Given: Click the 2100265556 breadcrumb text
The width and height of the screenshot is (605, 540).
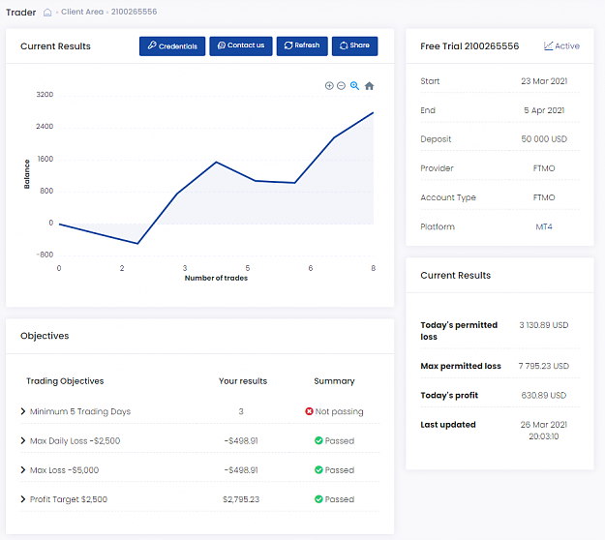Looking at the screenshot, I should click(134, 12).
